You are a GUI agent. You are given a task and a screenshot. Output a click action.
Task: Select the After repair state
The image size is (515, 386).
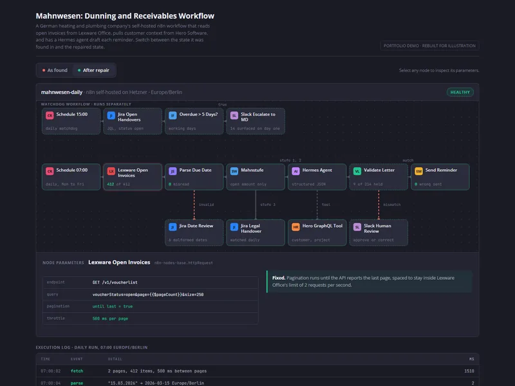93,70
